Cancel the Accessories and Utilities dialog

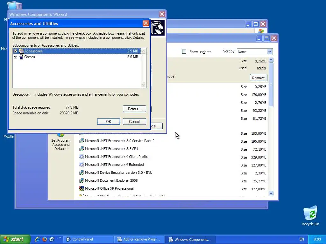(134, 122)
